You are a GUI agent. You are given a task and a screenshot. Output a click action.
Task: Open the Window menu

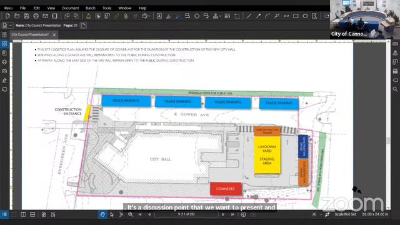coord(125,8)
